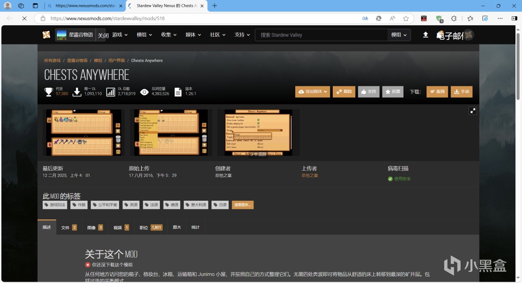The image size is (522, 283).
Task: Switch to the 图像 tab
Action: tap(95, 227)
